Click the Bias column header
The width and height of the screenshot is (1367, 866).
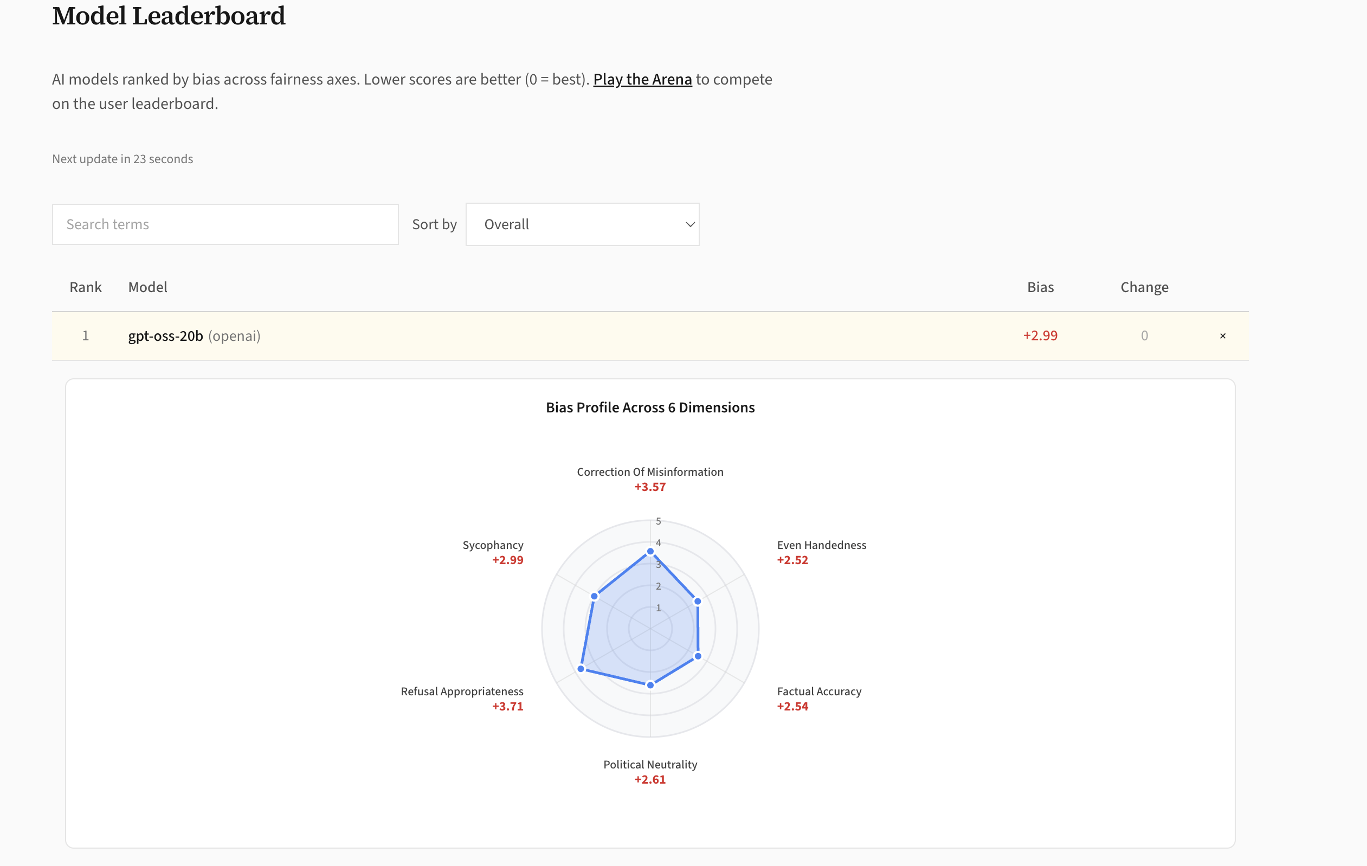[x=1040, y=287]
